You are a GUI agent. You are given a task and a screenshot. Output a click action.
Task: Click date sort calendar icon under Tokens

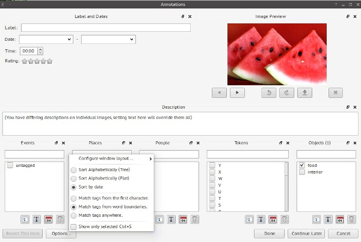(273, 219)
